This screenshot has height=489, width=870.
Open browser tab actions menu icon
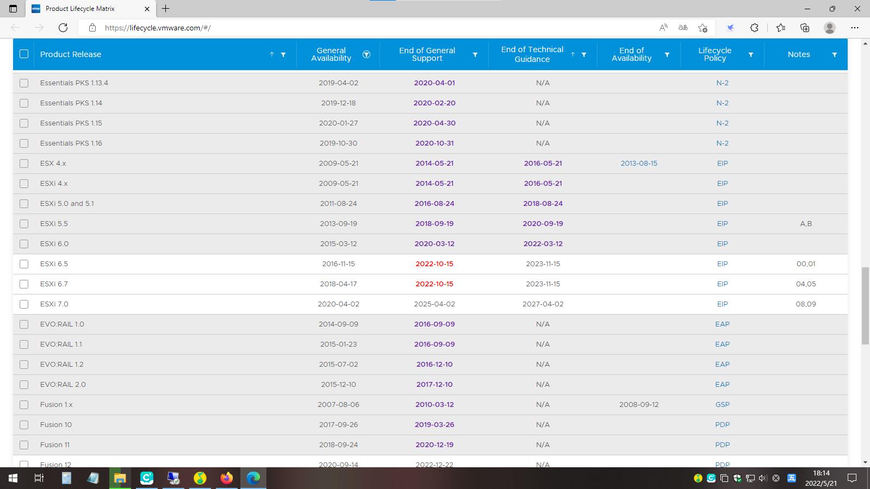[x=13, y=9]
